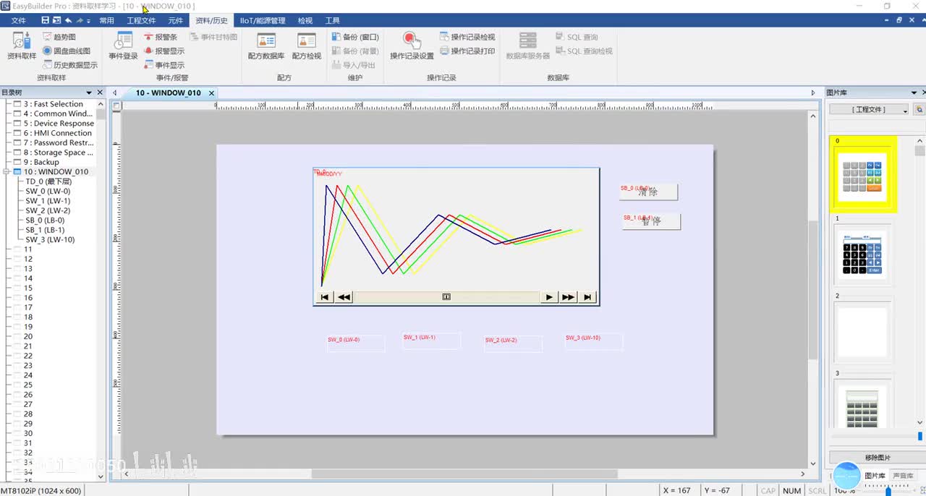Jump to trend start with skip-back button
The image size is (926, 496).
[325, 297]
